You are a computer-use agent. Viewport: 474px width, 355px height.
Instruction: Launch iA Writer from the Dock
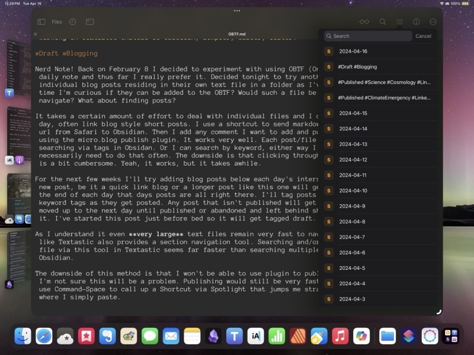255,337
